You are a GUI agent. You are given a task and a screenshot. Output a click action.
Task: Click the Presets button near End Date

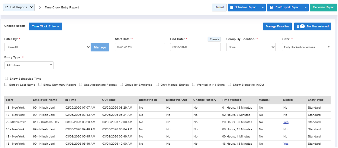pos(214,39)
